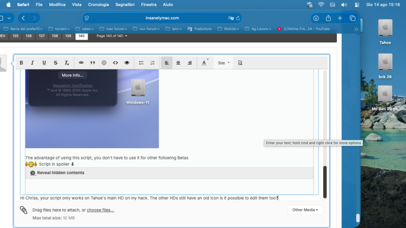Remove text formatting with Tx icon
Screen dimensions: 406x228
(x=67, y=63)
